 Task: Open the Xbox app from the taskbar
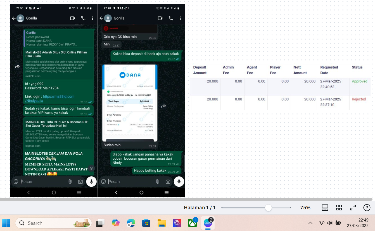(x=193, y=223)
